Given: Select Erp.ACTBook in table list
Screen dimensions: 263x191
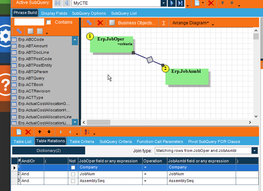Looking at the screenshot, I should coord(31,85).
